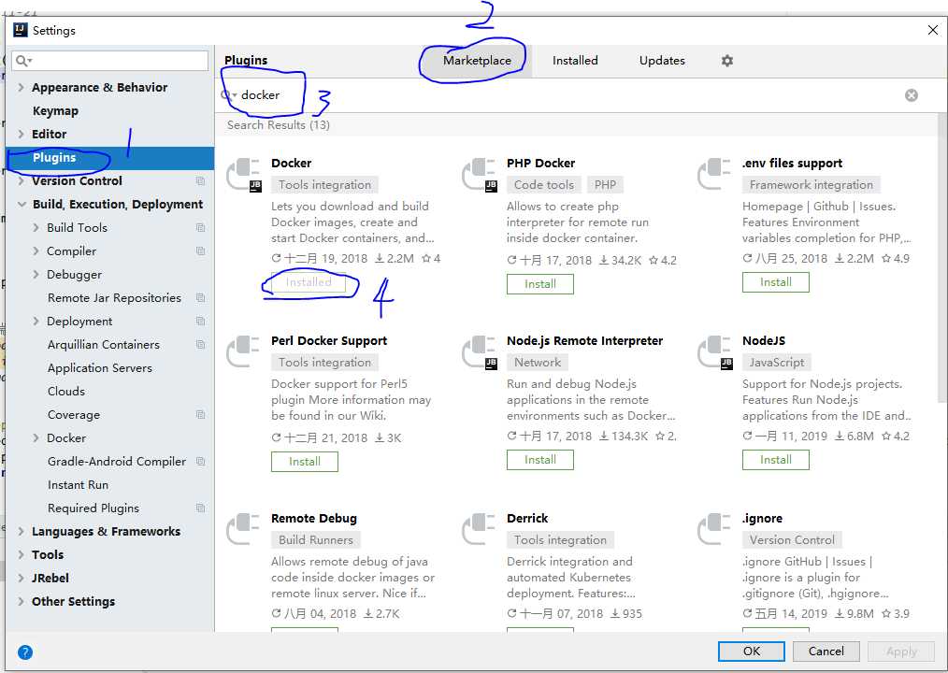The width and height of the screenshot is (948, 673).
Task: Expand the Tools section
Action: tap(22, 554)
